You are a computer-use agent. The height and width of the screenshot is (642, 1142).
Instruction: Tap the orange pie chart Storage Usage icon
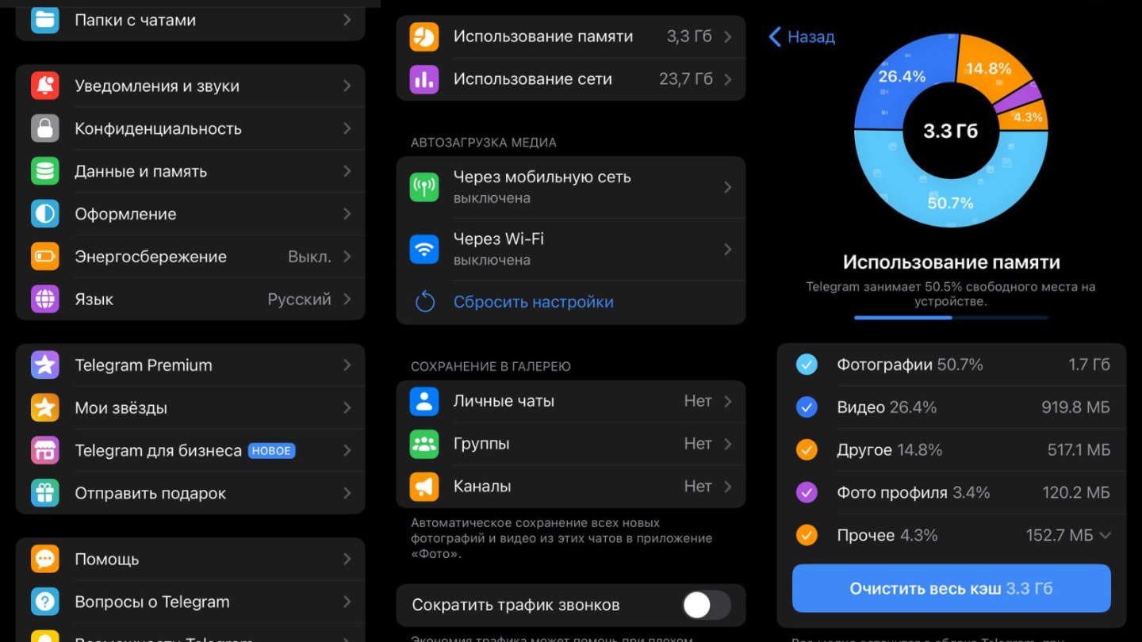(x=424, y=36)
